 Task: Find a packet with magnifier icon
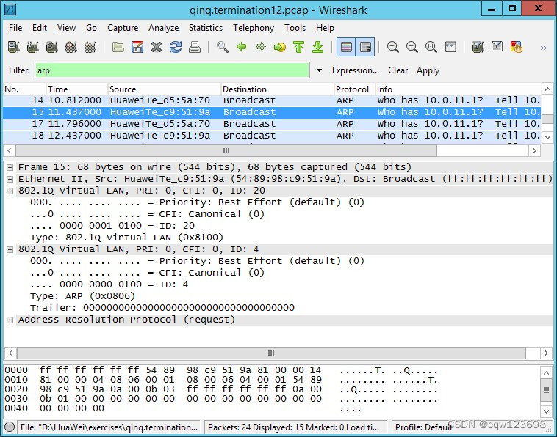pyautogui.click(x=223, y=47)
